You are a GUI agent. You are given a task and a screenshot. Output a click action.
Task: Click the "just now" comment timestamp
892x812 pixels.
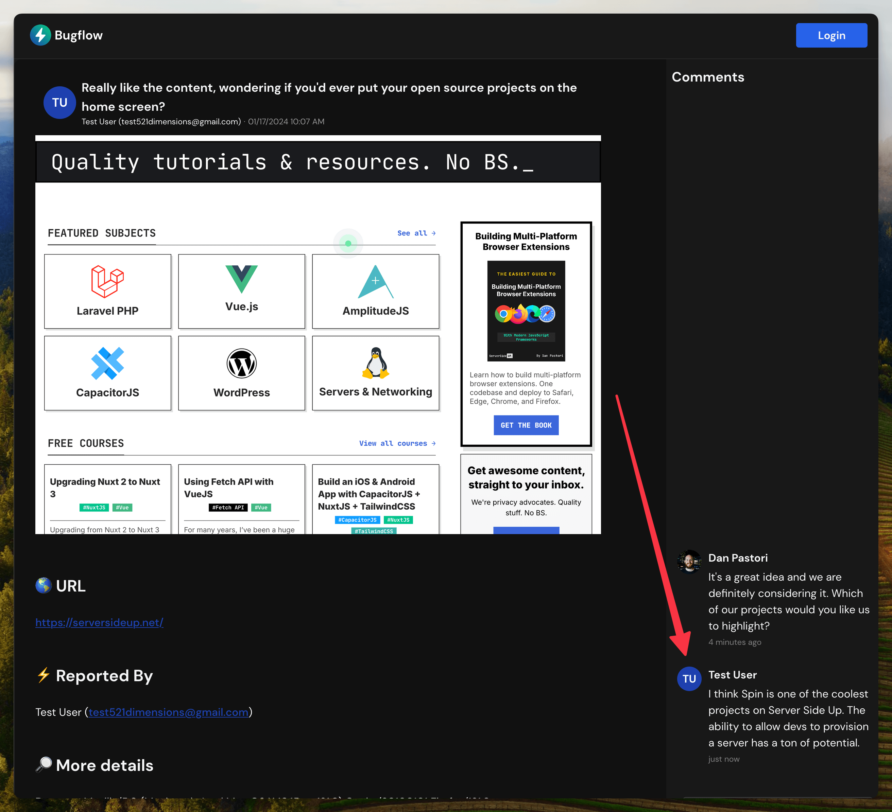coord(724,759)
